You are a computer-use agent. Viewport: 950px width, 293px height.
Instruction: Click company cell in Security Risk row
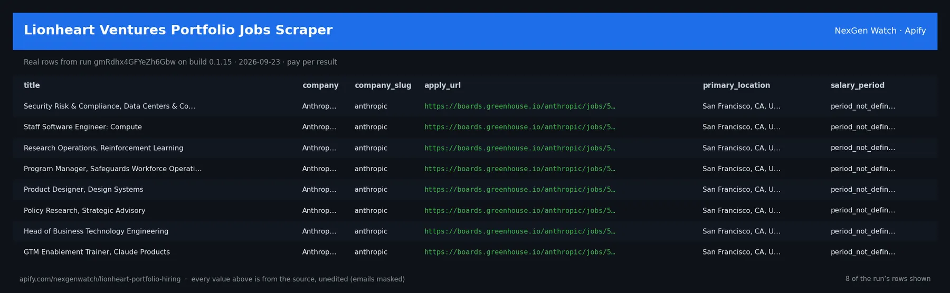click(x=319, y=106)
